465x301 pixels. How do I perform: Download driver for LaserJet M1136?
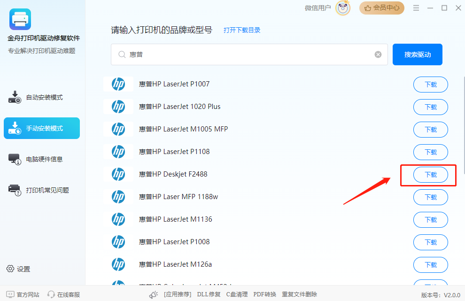(430, 220)
